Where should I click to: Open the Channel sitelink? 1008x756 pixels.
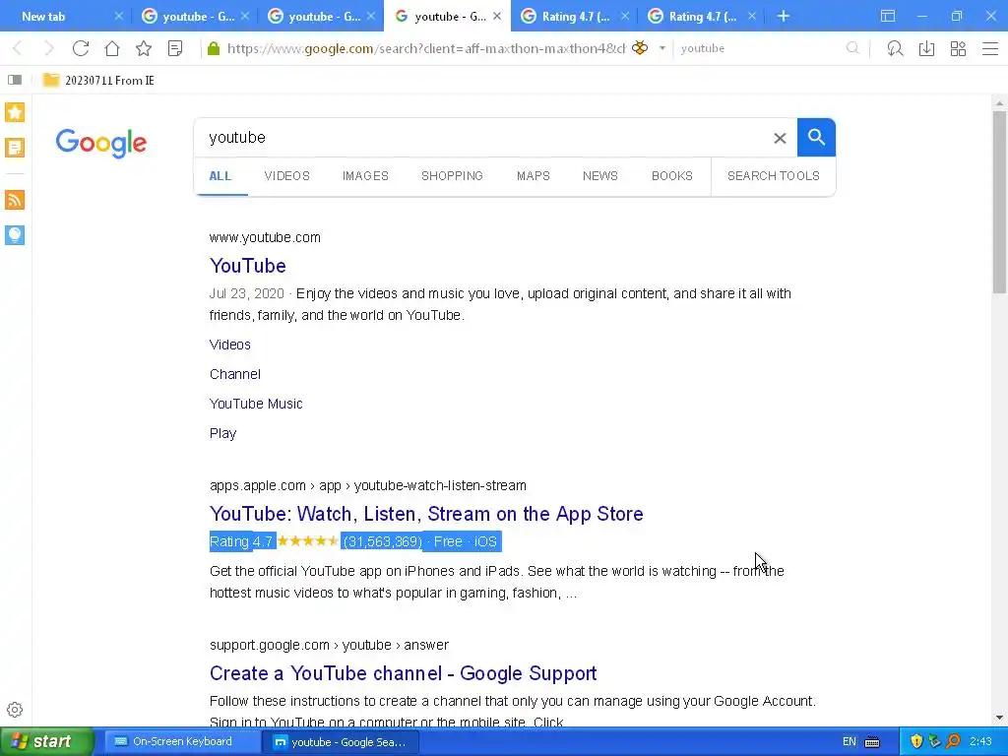[234, 374]
